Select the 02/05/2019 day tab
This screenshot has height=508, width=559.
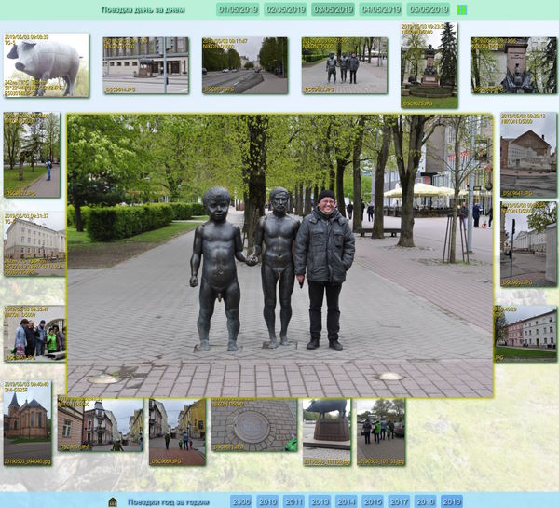[x=286, y=9]
